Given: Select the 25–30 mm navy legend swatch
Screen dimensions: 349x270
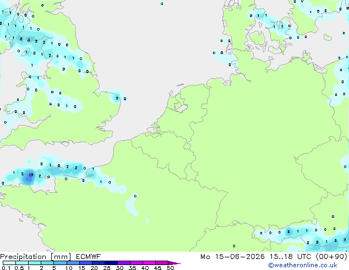Looking at the screenshot, I should point(111,263).
